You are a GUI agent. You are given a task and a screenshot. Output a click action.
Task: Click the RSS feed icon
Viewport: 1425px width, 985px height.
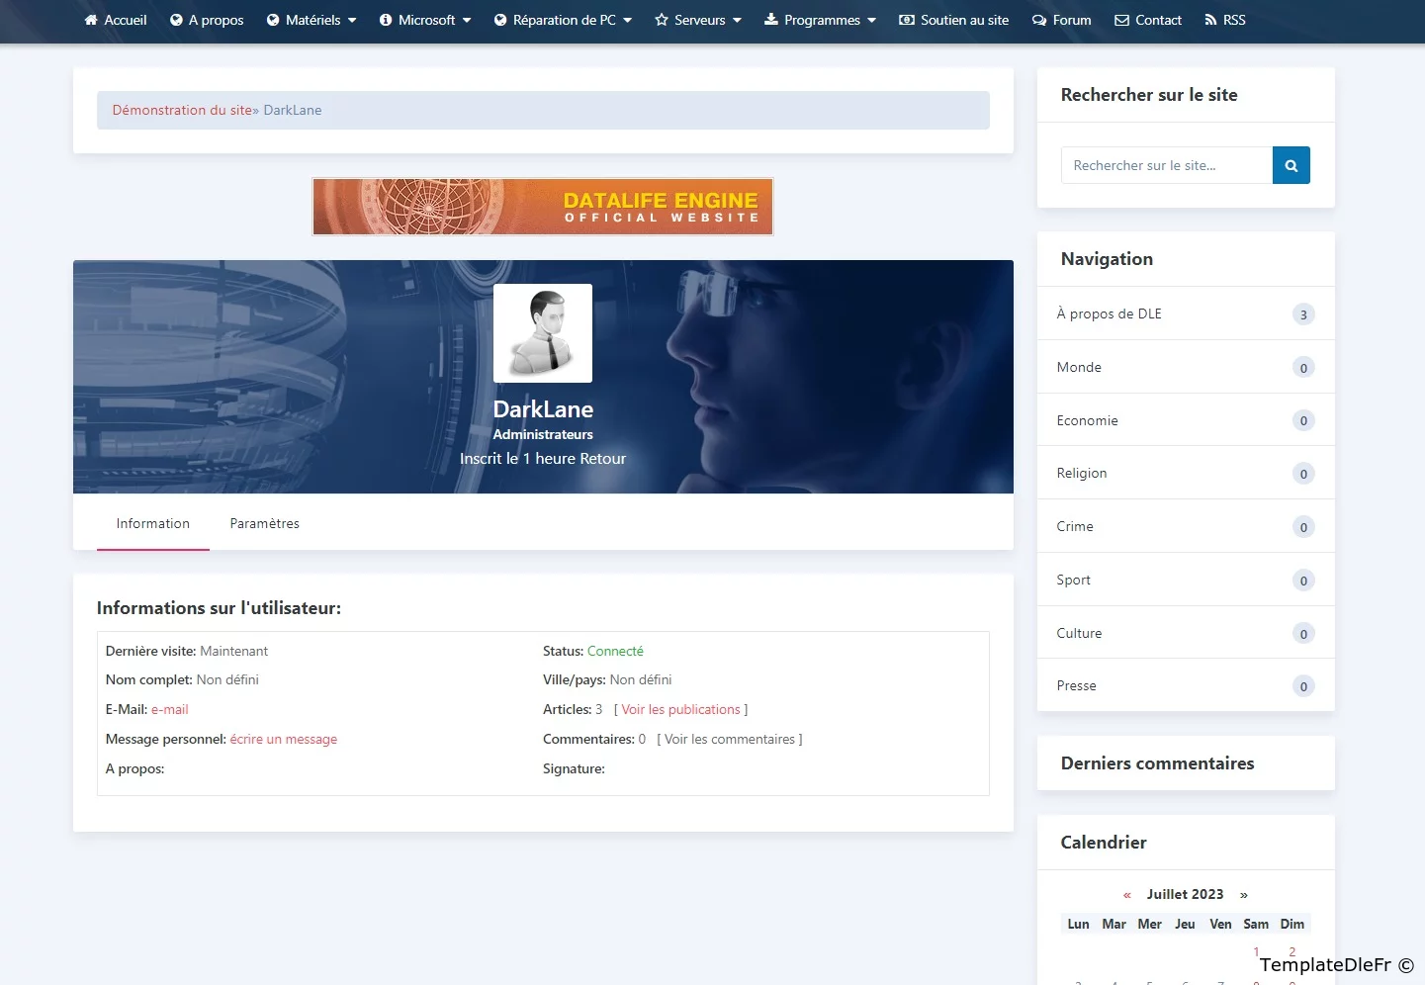pos(1210,20)
